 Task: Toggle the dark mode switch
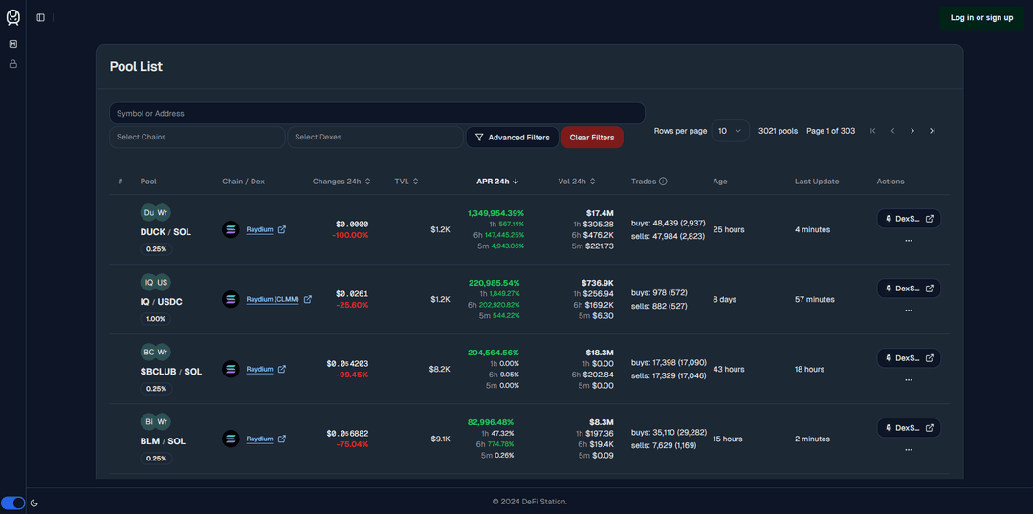tap(13, 503)
